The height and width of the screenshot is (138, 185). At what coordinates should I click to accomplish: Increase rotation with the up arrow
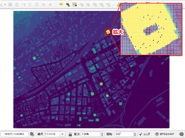click(x=135, y=133)
